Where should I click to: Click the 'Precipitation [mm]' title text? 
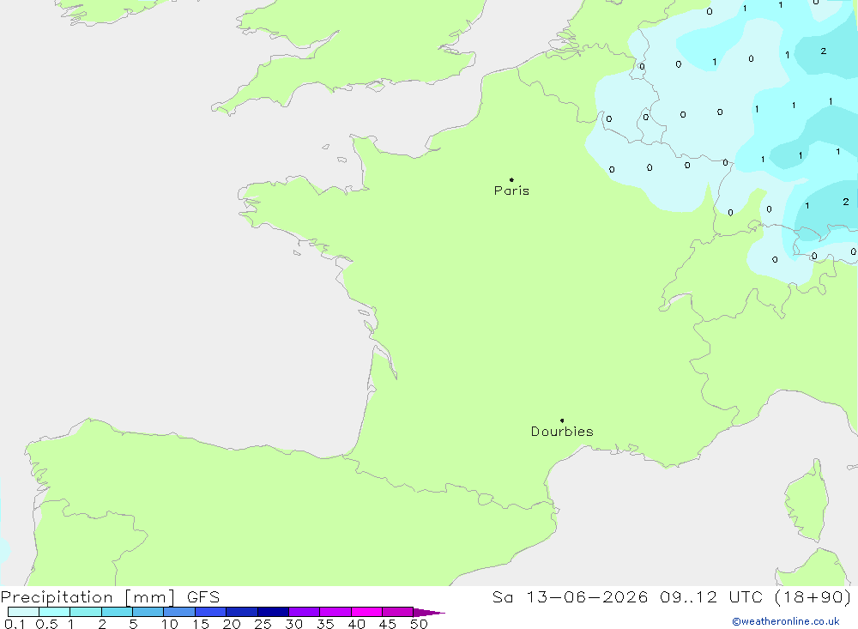(x=88, y=597)
